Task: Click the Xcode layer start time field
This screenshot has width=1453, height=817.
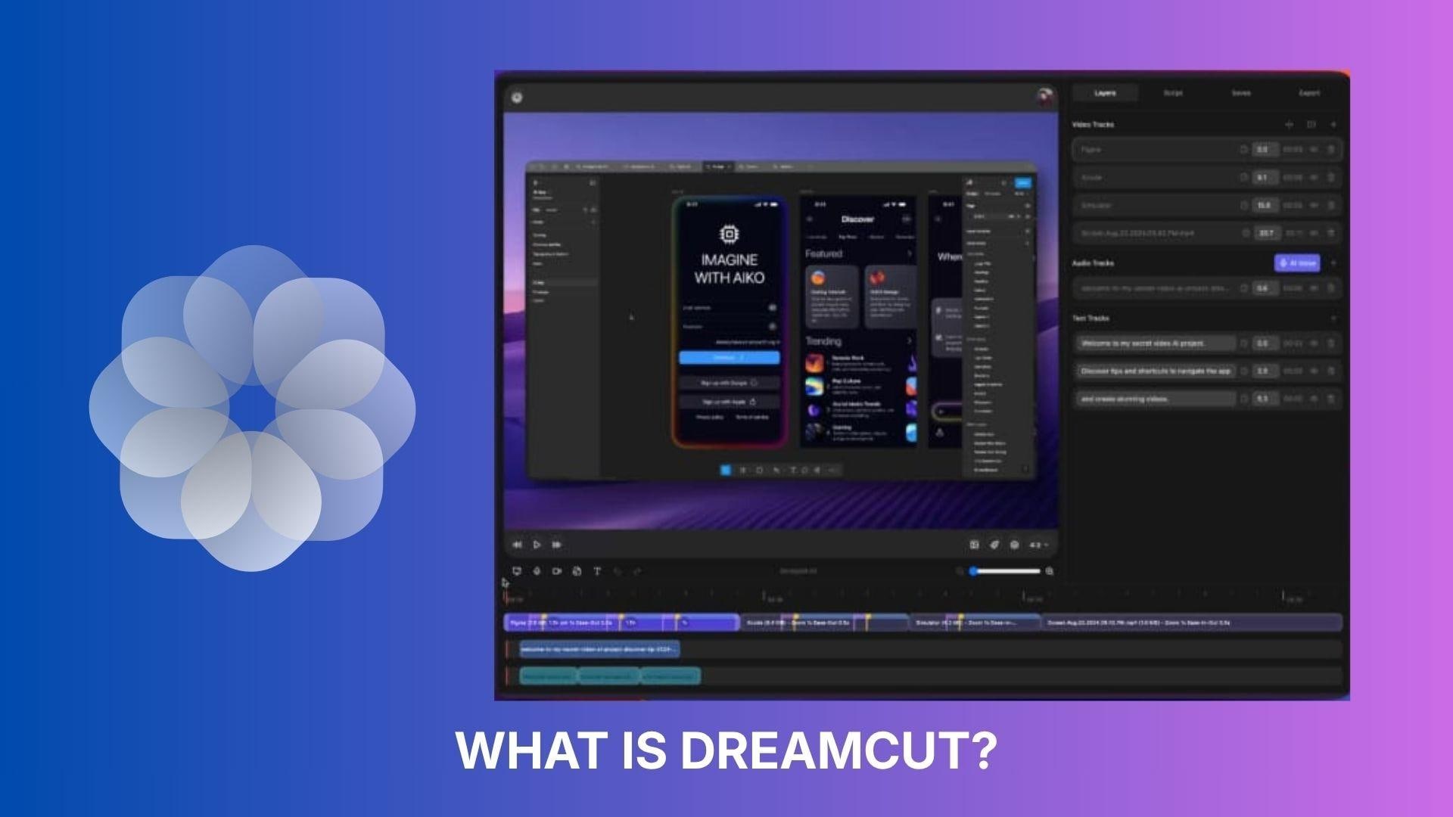Action: [x=1264, y=178]
